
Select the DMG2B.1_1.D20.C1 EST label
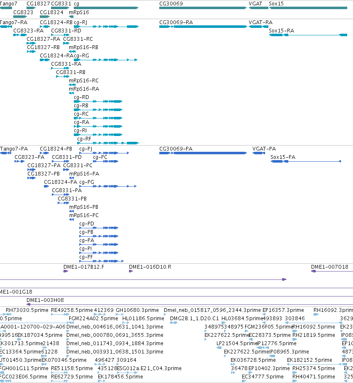click(195, 319)
